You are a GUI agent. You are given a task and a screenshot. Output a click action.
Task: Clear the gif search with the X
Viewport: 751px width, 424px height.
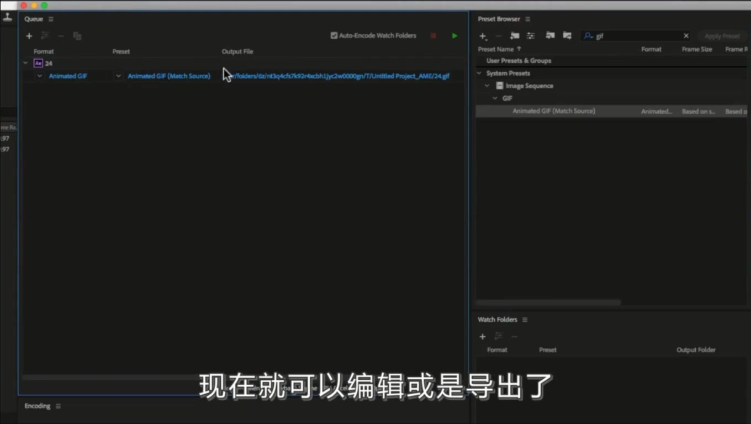686,35
